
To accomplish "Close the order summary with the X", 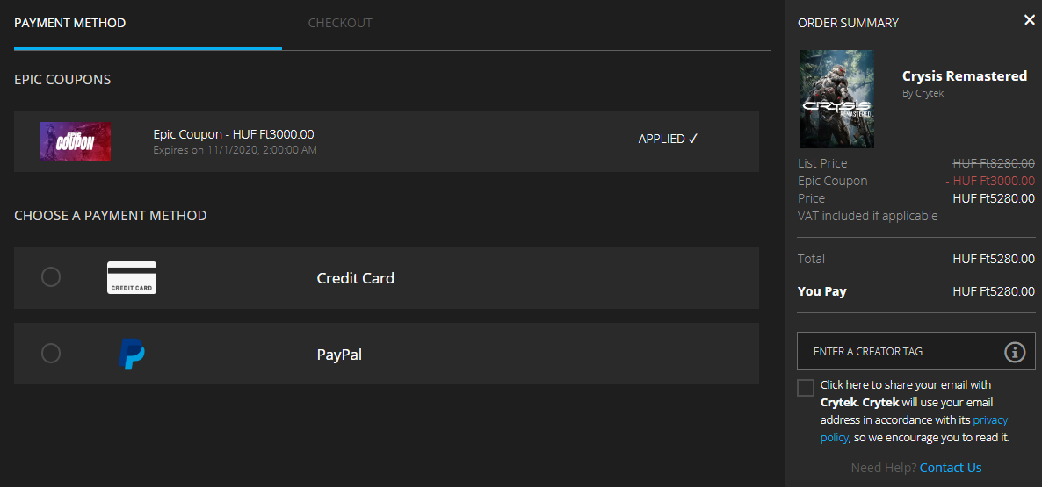I will click(x=1030, y=20).
